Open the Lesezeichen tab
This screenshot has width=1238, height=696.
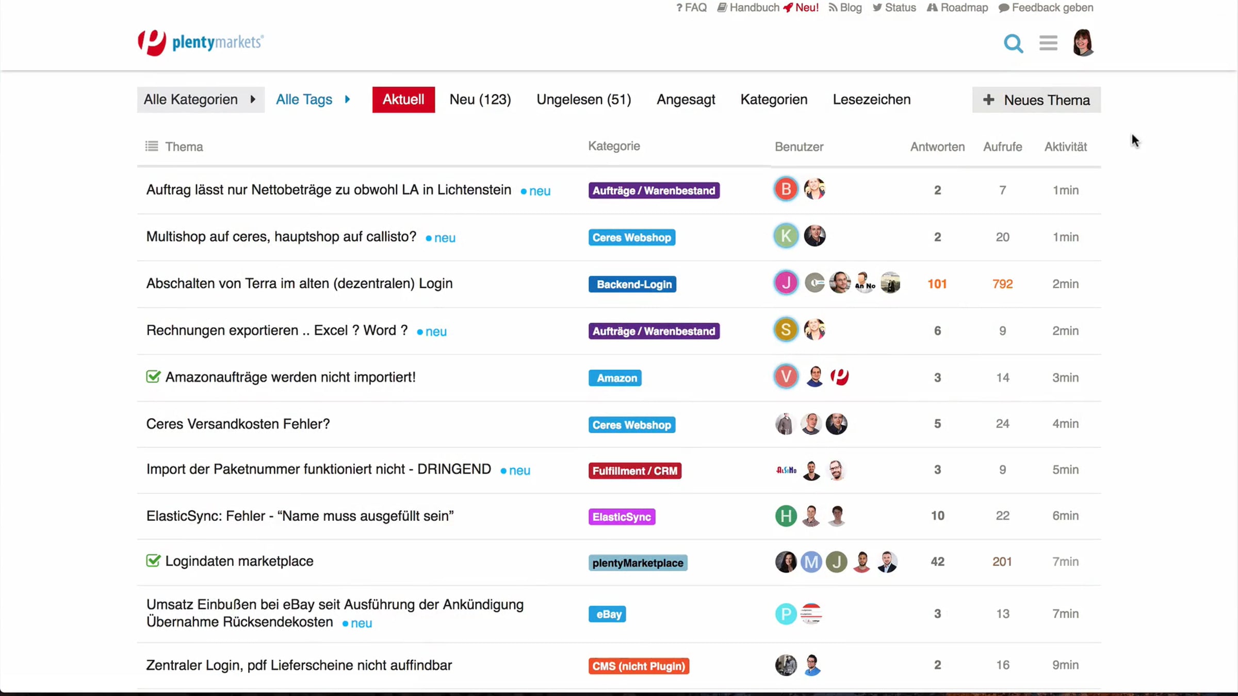click(872, 100)
